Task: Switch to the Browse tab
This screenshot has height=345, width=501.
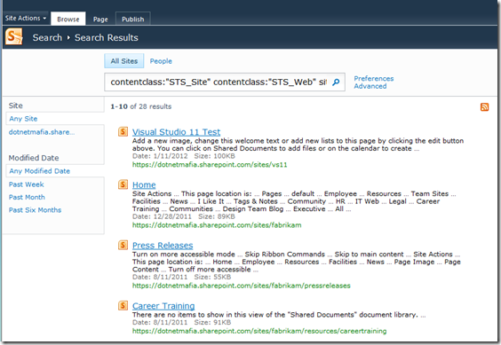Action: click(68, 20)
